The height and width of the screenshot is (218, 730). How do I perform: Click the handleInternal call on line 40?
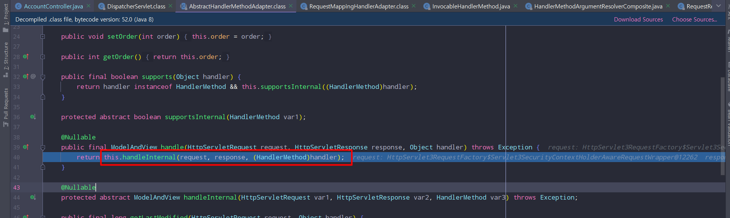pyautogui.click(x=149, y=157)
